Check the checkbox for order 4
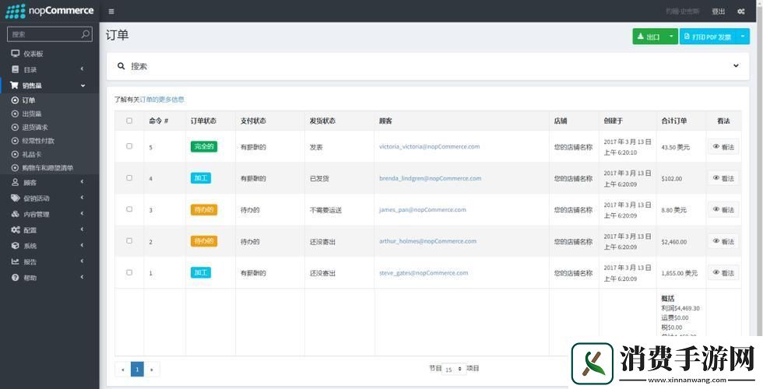 pos(129,178)
